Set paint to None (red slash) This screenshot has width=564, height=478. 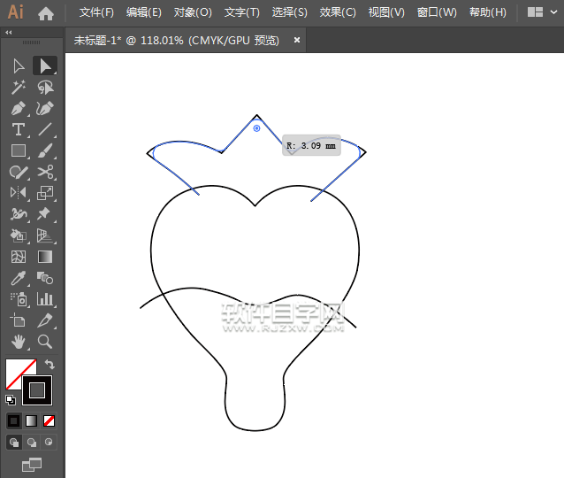click(x=50, y=420)
